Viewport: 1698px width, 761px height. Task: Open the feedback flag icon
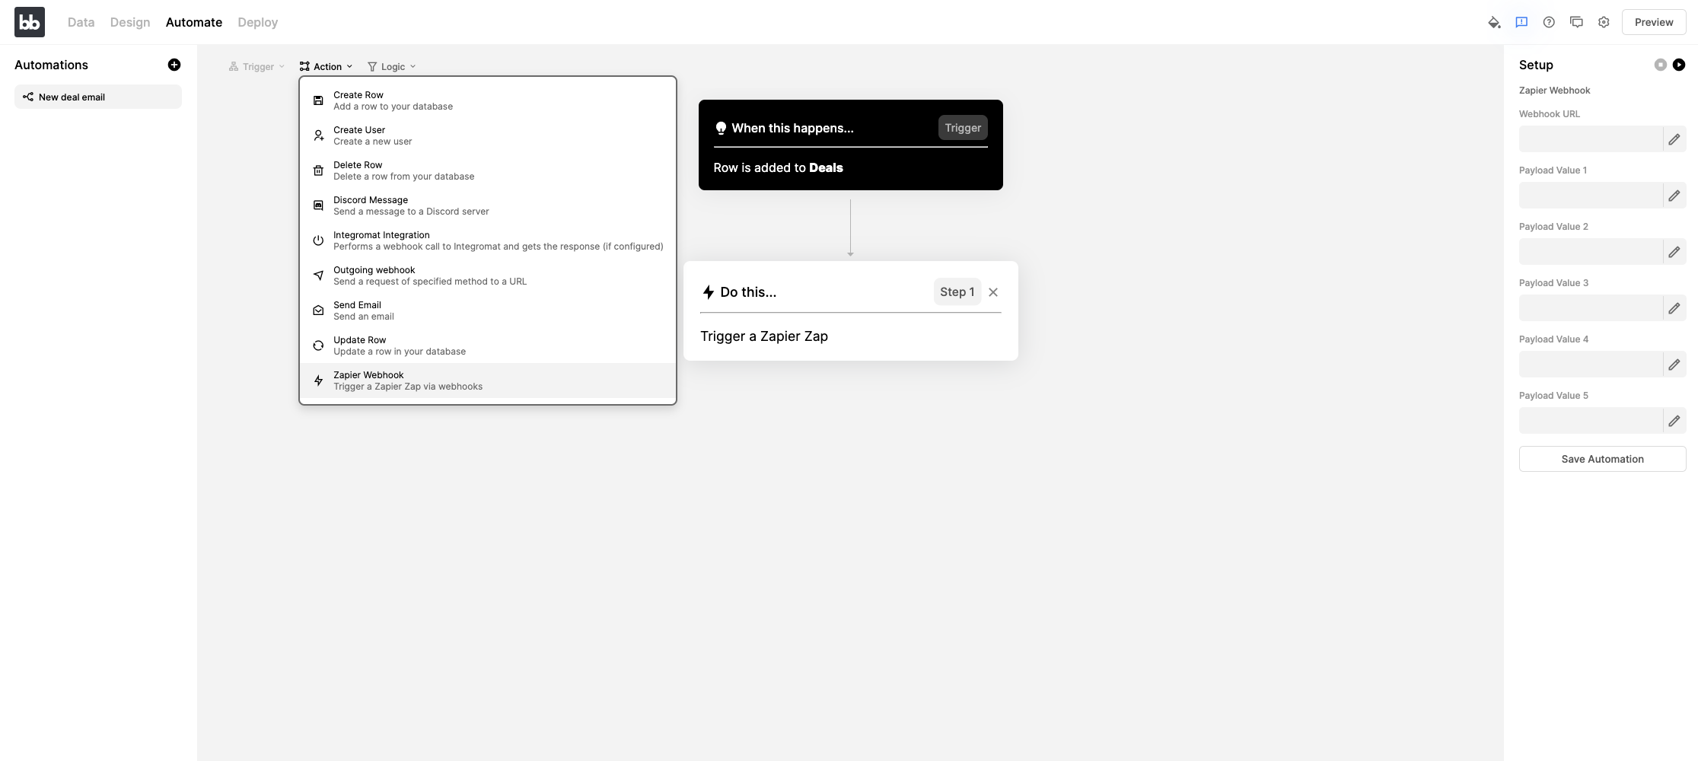point(1521,22)
